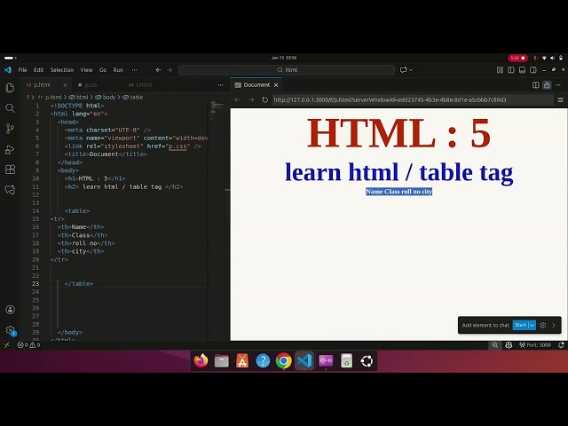The image size is (568, 426).
Task: Select the Document preview tab
Action: pyautogui.click(x=256, y=85)
